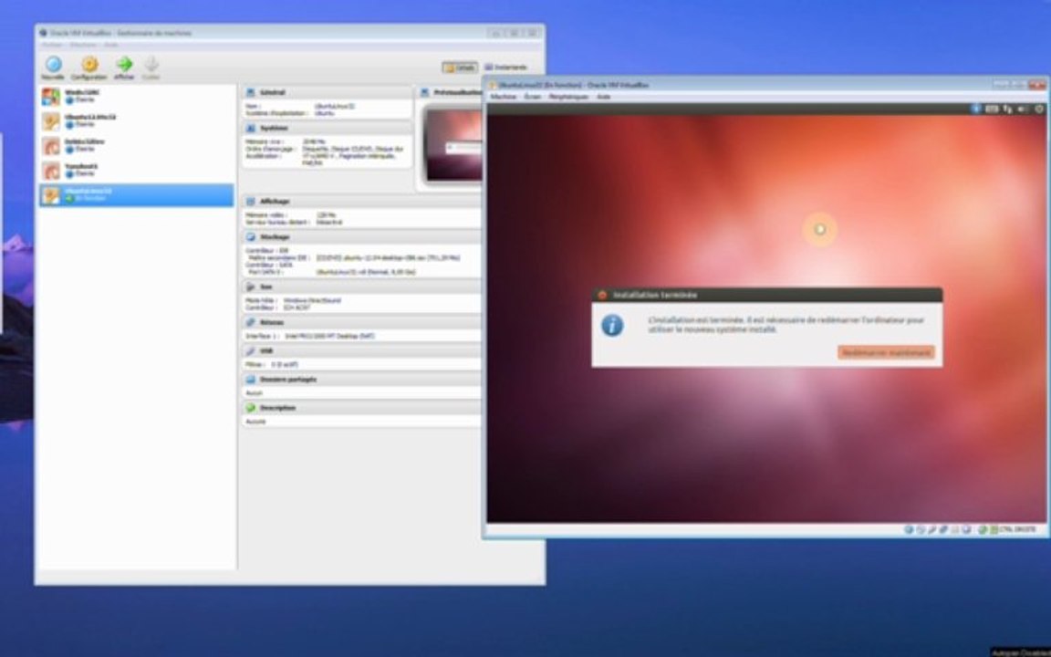Click the Général section icon

pyautogui.click(x=251, y=92)
